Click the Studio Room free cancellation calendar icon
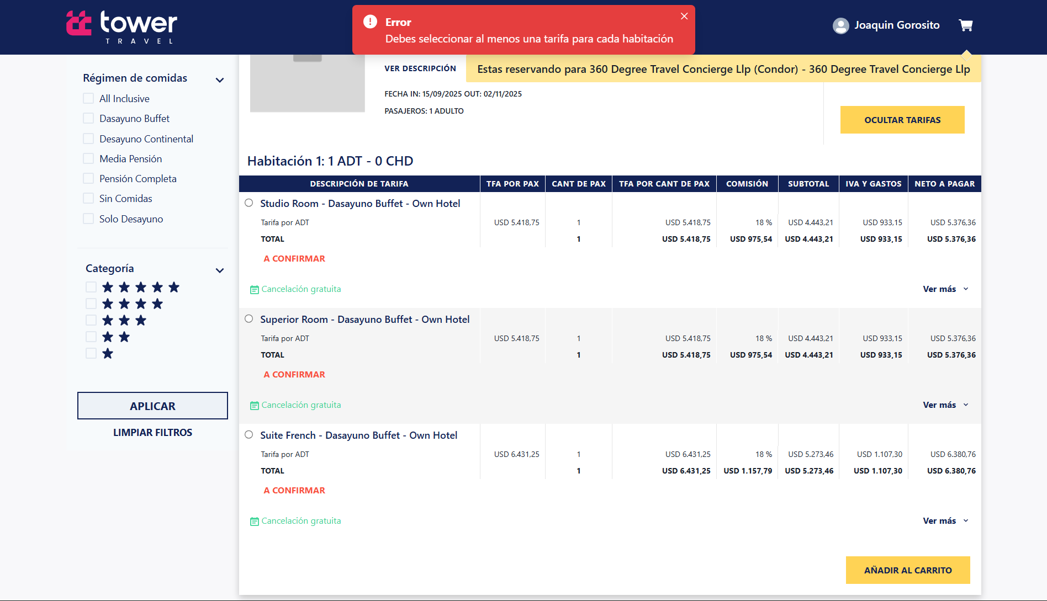The height and width of the screenshot is (601, 1047). tap(254, 290)
